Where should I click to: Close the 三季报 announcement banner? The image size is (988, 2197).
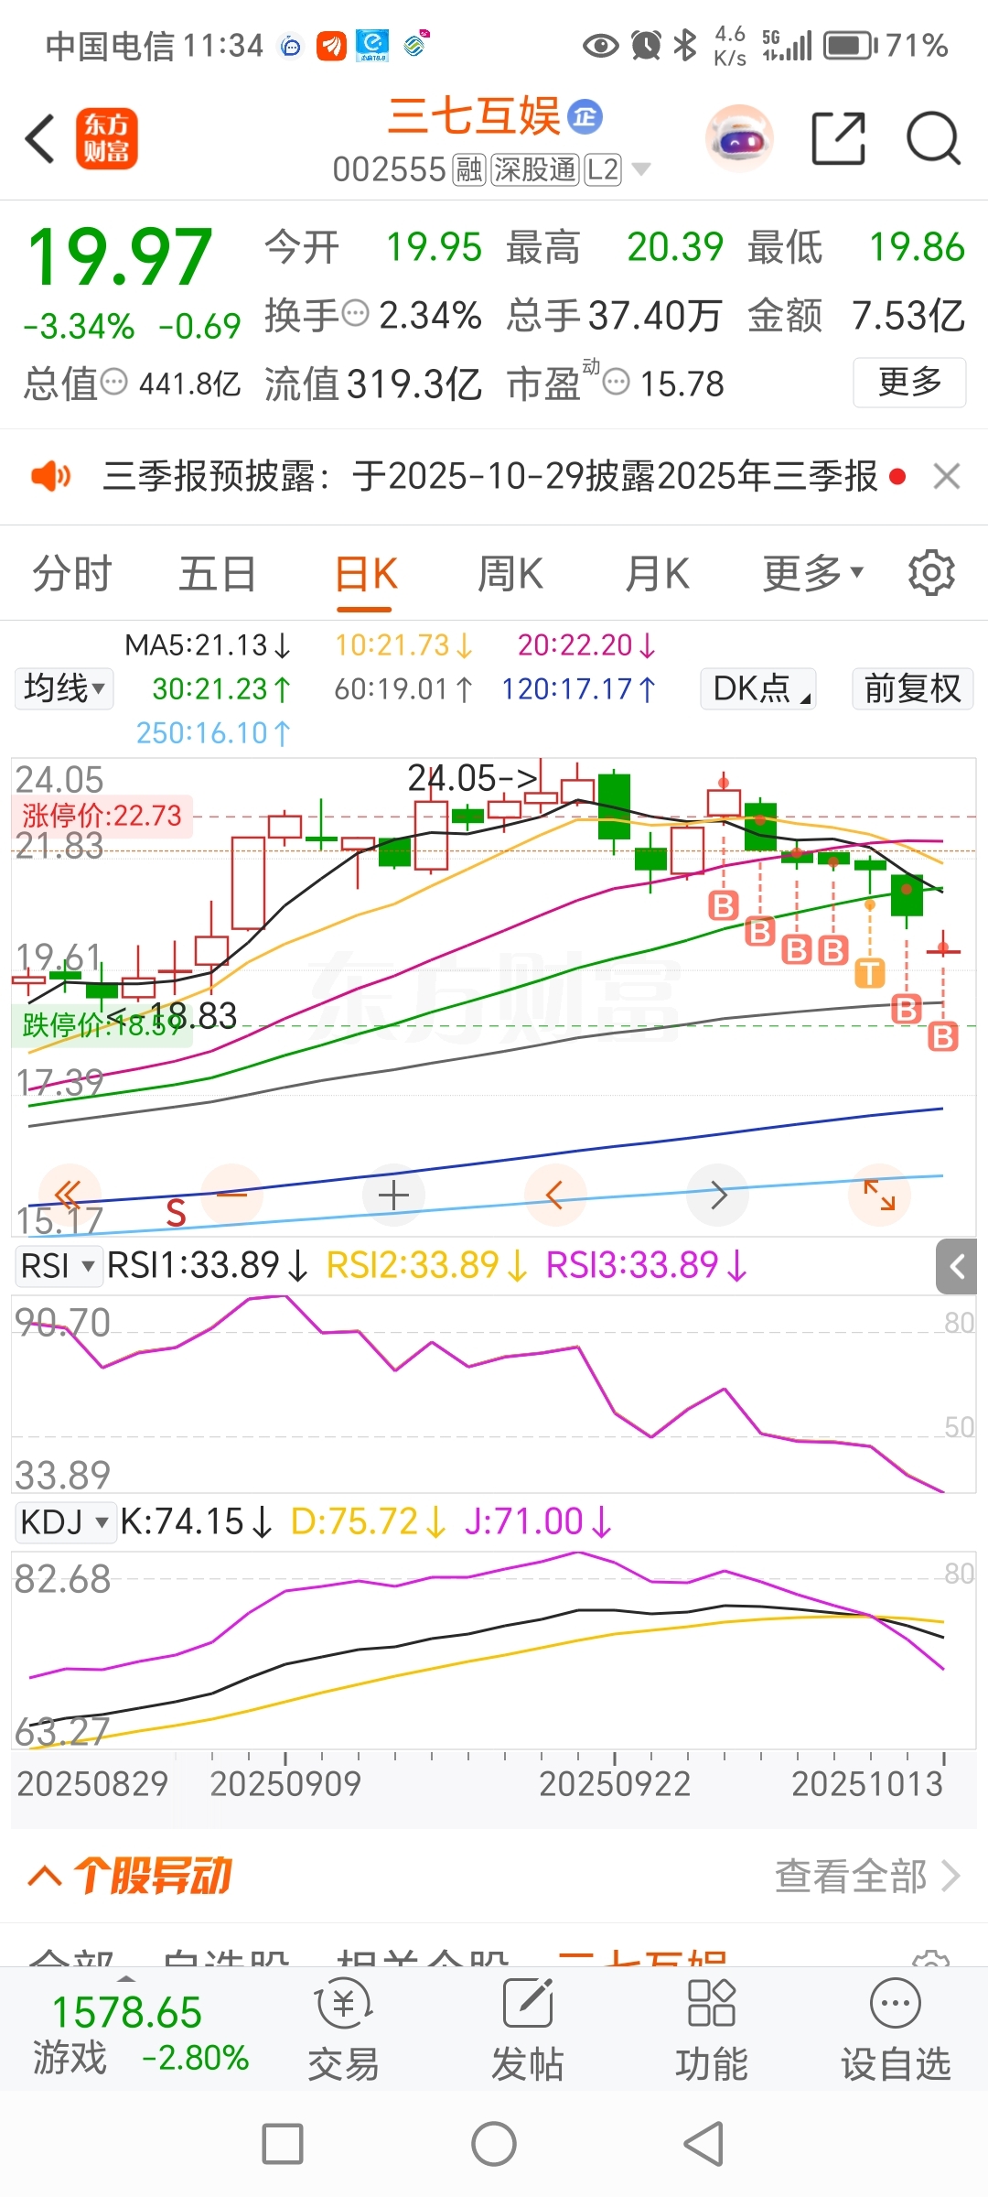click(x=946, y=476)
